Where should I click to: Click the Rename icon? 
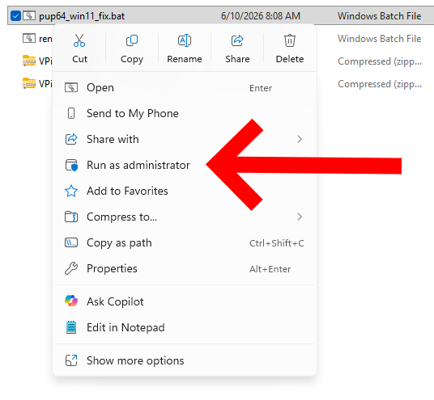click(x=185, y=40)
